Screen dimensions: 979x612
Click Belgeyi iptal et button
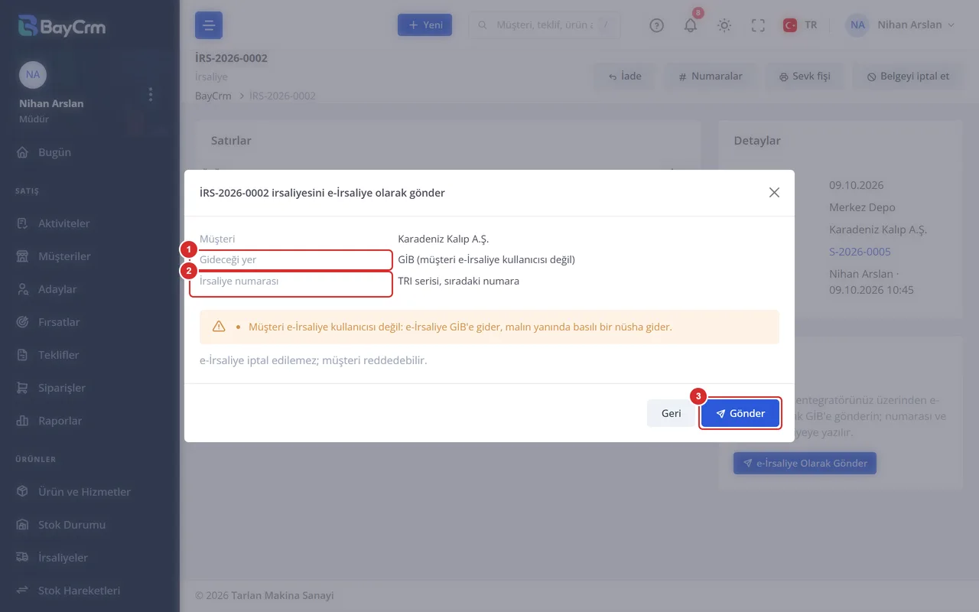[x=908, y=76]
